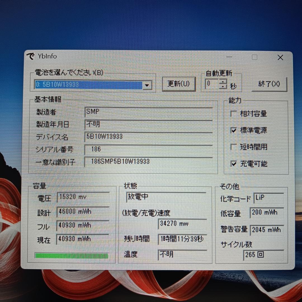Click the up arrow on auto-update seconds

pos(222,81)
